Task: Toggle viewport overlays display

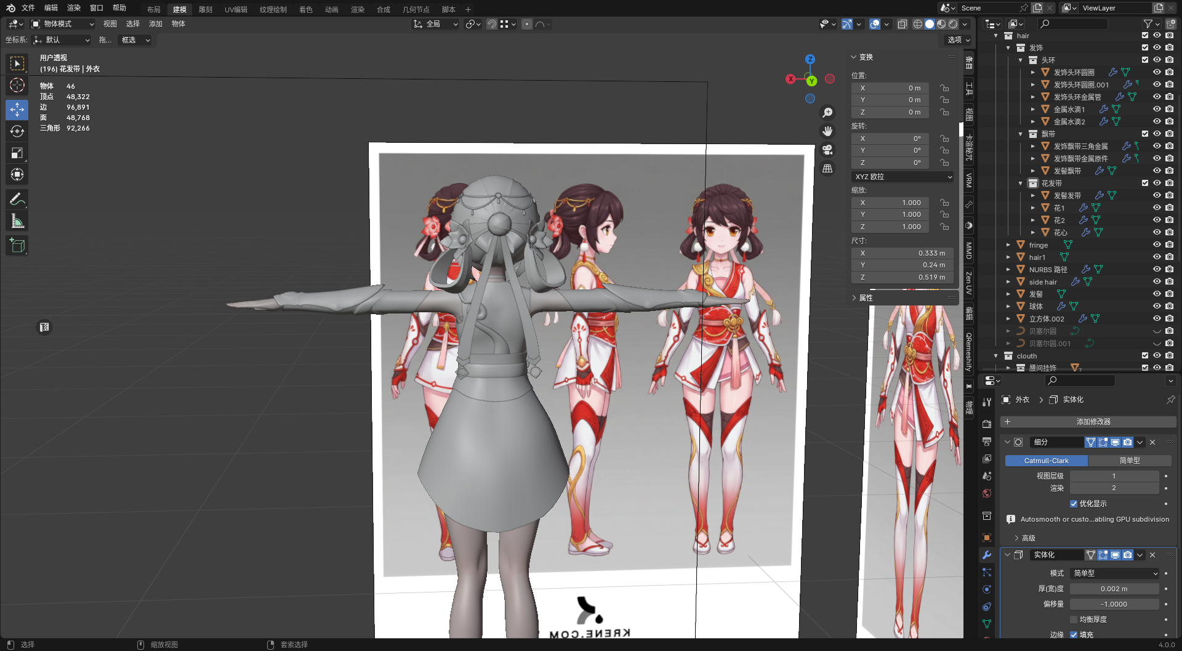Action: (x=875, y=24)
